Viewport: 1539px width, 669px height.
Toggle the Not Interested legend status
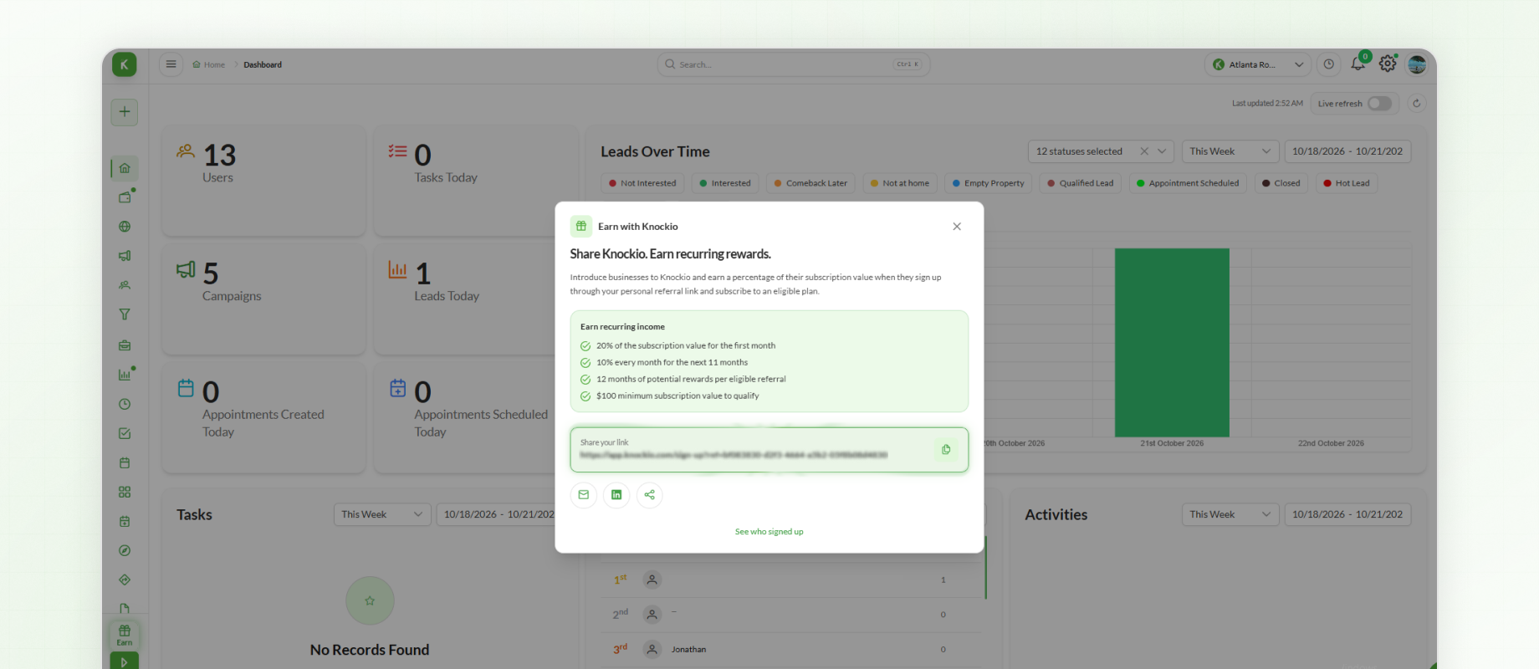[642, 183]
